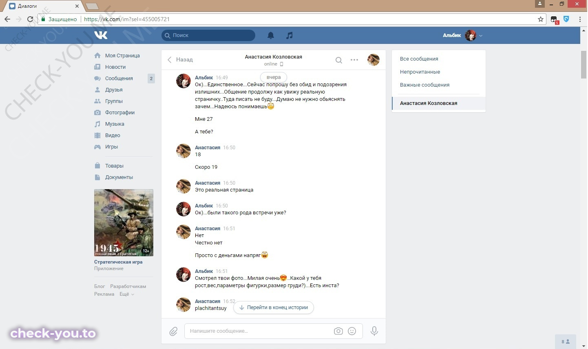Click the blue shield extension icon
The image size is (588, 349).
tap(566, 19)
